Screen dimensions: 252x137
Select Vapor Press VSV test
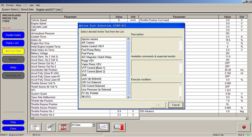click(x=104, y=64)
